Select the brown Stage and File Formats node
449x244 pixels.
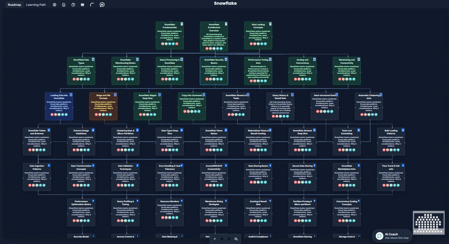click(x=103, y=106)
